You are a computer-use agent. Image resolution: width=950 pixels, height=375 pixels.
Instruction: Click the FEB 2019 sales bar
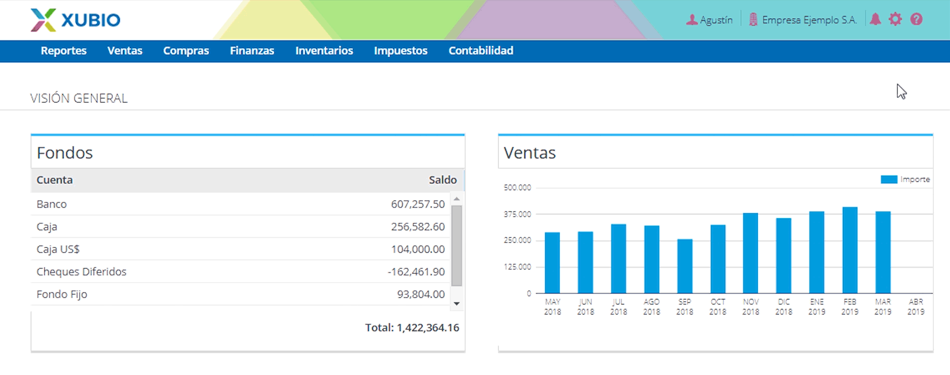(x=850, y=250)
